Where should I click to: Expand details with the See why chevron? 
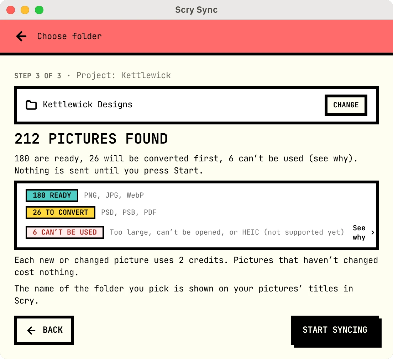373,232
